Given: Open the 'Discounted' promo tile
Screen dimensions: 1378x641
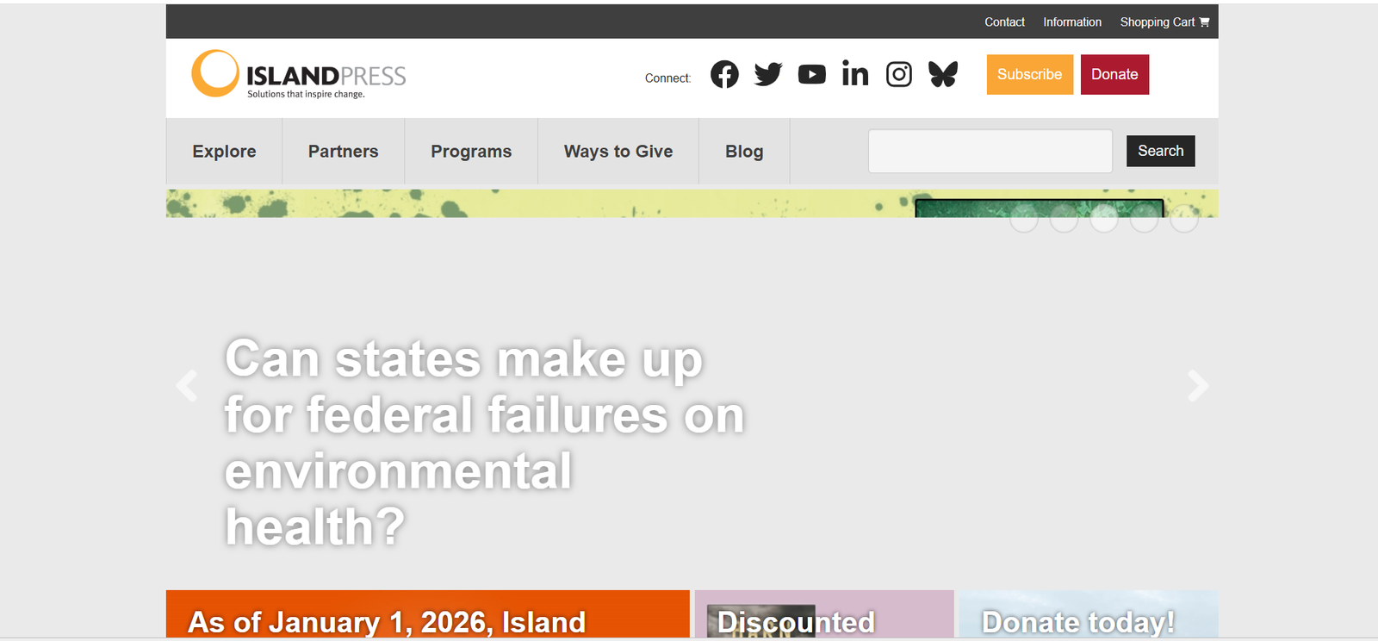Looking at the screenshot, I should coord(824,614).
